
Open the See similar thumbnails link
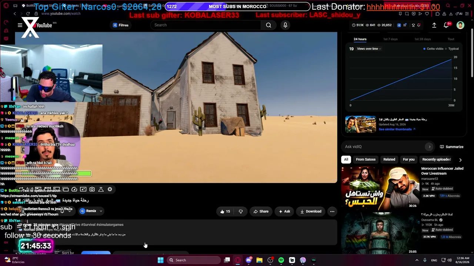(x=397, y=129)
